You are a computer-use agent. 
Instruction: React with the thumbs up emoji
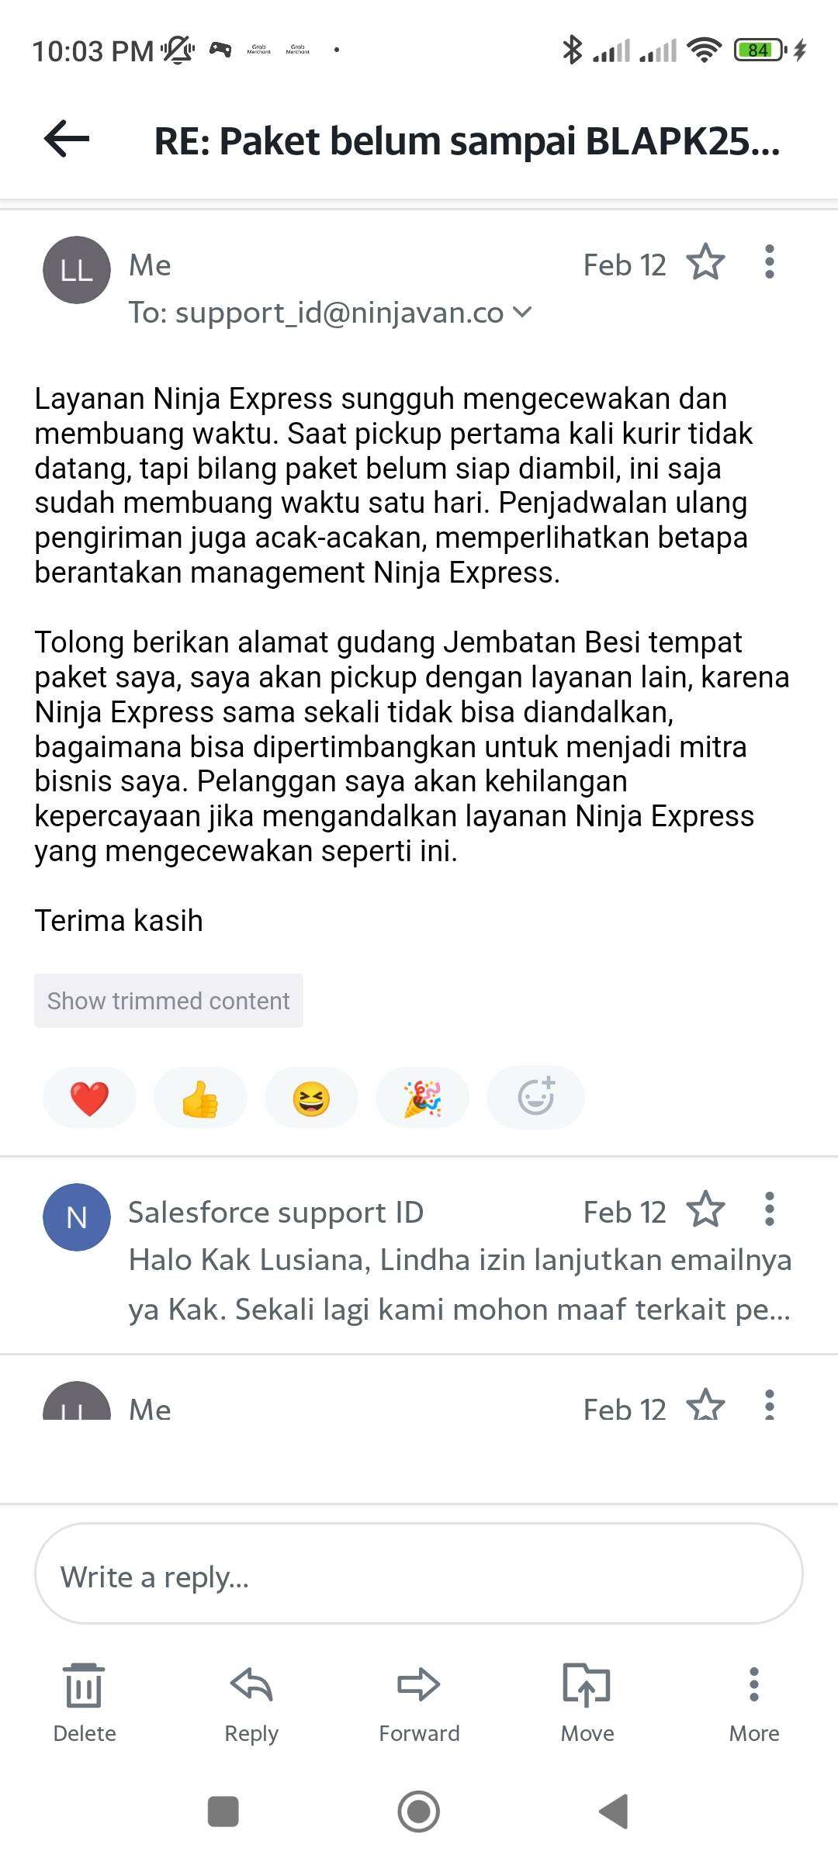tap(200, 1098)
